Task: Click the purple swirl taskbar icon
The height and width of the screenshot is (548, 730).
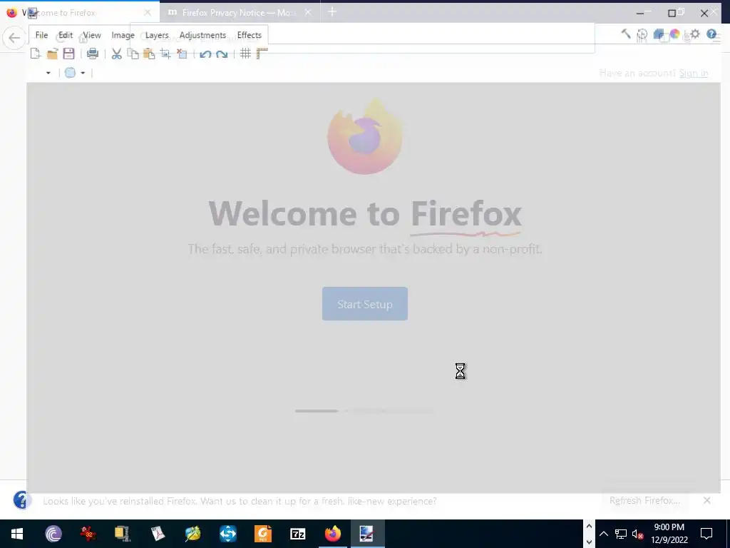Action: coord(53,534)
